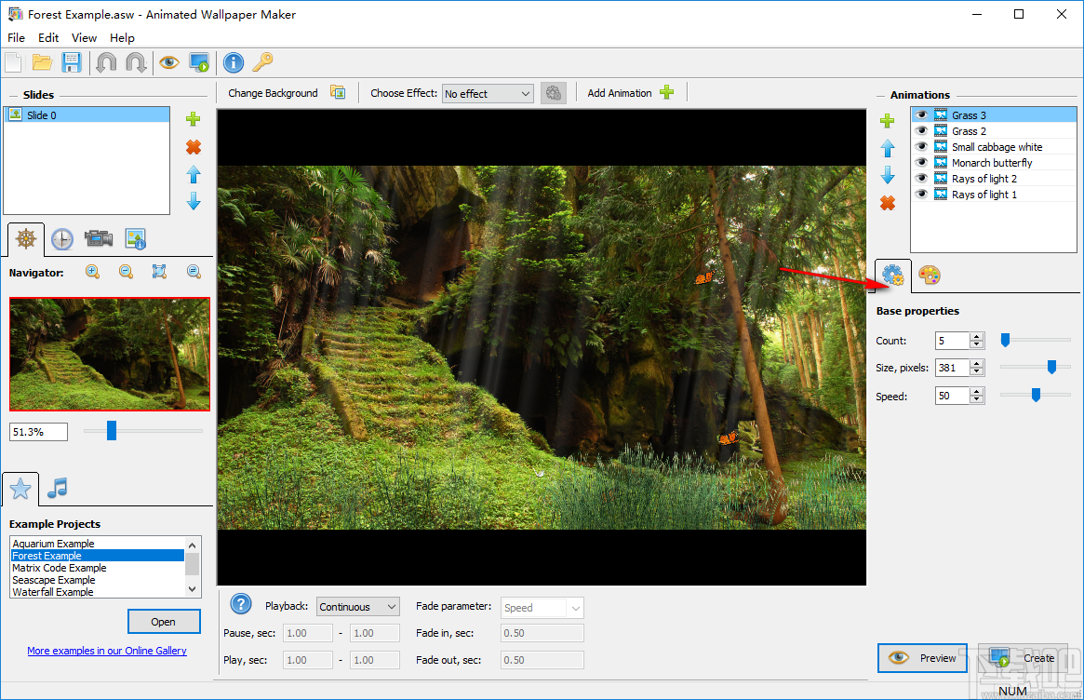Click the Navigator preview thumbnail
This screenshot has height=700, width=1084.
tap(110, 354)
